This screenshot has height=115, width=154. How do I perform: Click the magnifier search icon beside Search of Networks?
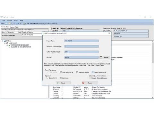(x=20, y=32)
